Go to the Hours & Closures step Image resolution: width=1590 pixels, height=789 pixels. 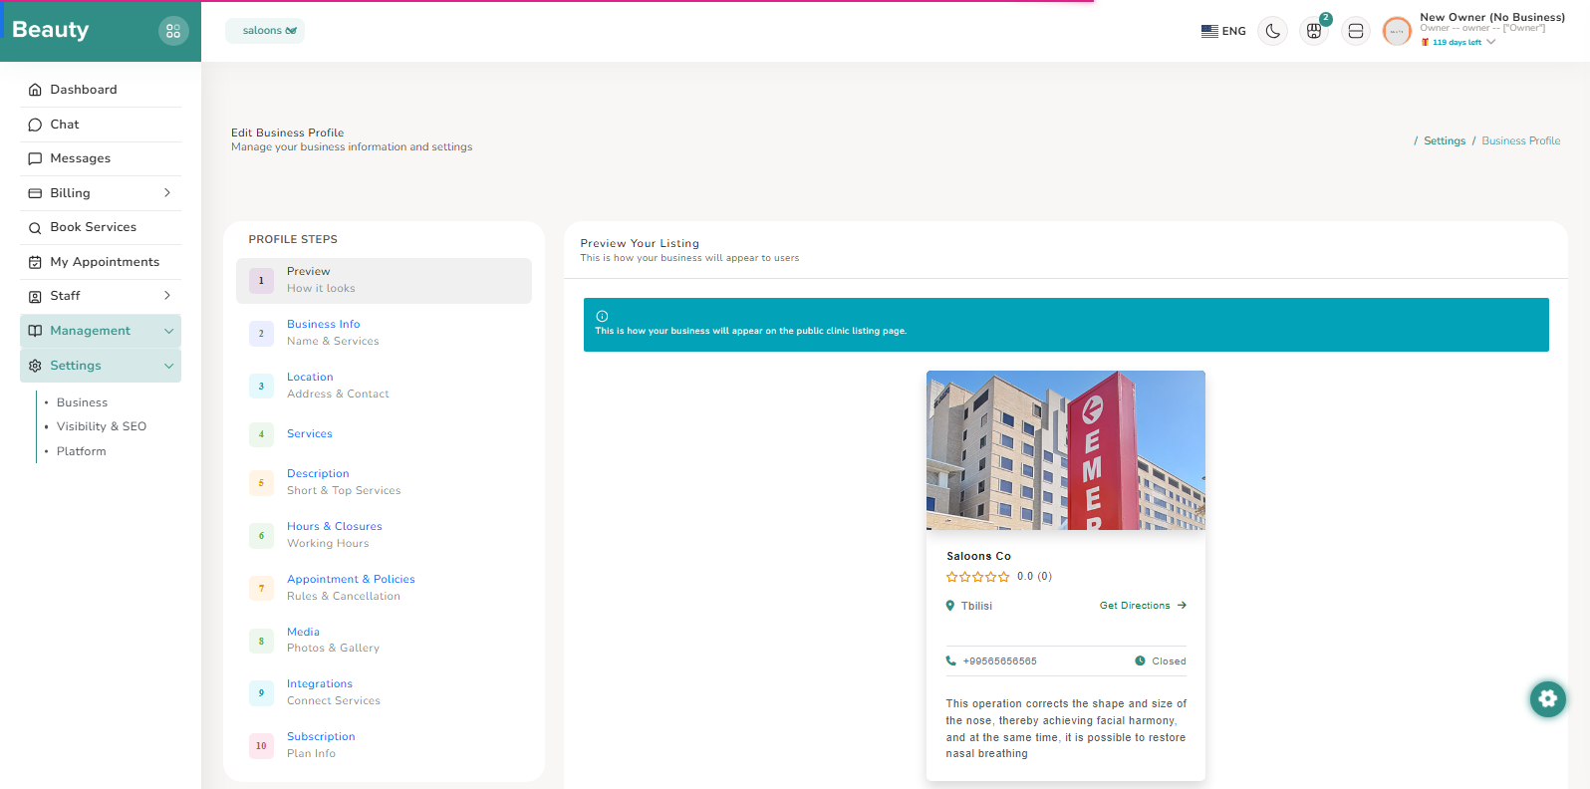point(384,535)
